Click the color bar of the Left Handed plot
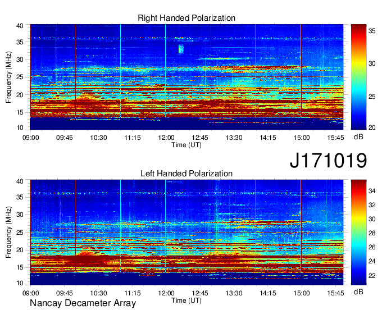Image resolution: width=382 pixels, height=310 pixels. click(358, 233)
